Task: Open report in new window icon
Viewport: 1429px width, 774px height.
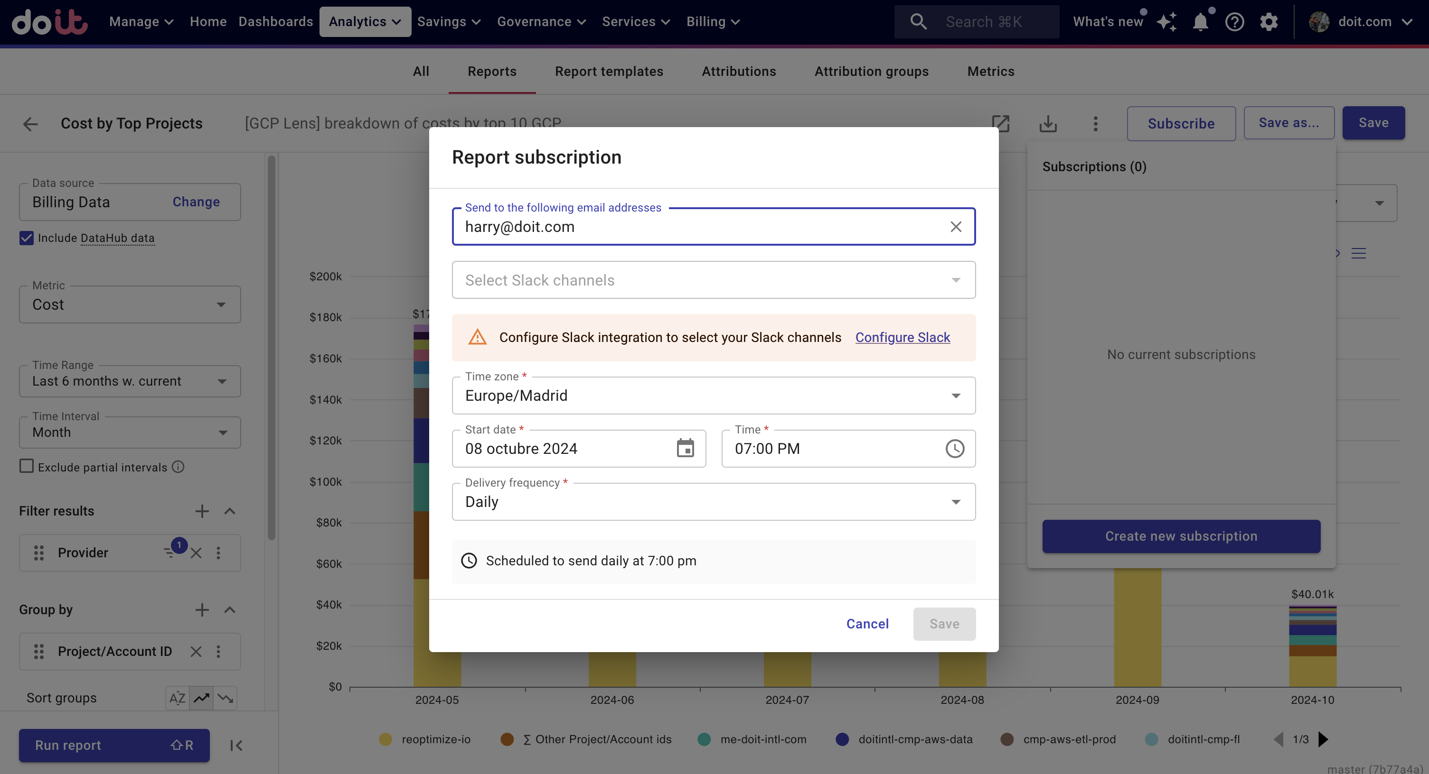Action: [x=1000, y=123]
